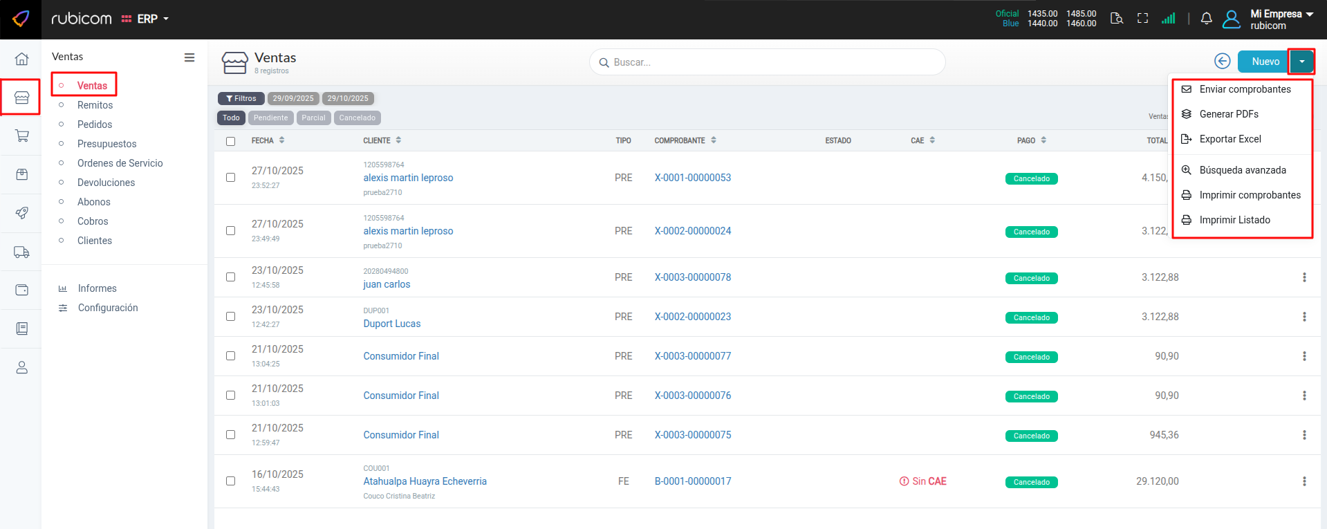Open the notifications bell icon
This screenshot has height=529, width=1327.
1206,19
